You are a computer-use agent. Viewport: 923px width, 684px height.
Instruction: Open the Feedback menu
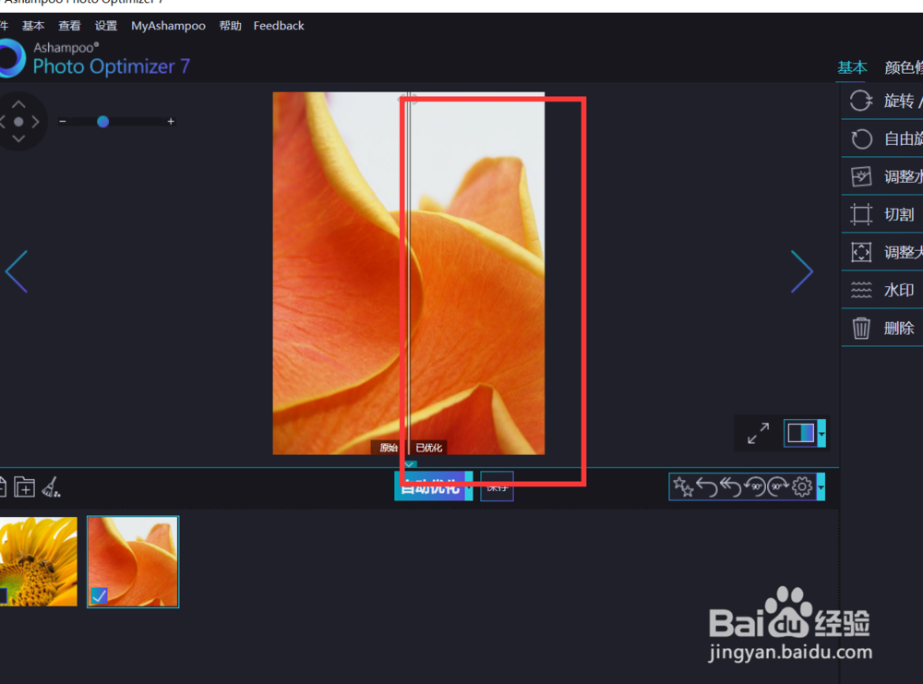(279, 26)
